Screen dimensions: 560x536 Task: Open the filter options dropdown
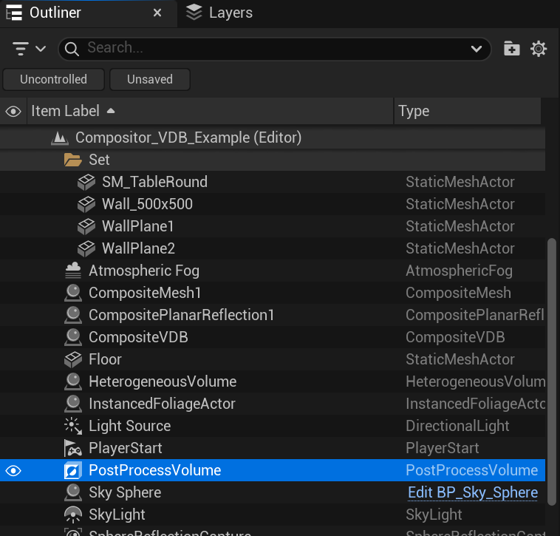pyautogui.click(x=29, y=49)
